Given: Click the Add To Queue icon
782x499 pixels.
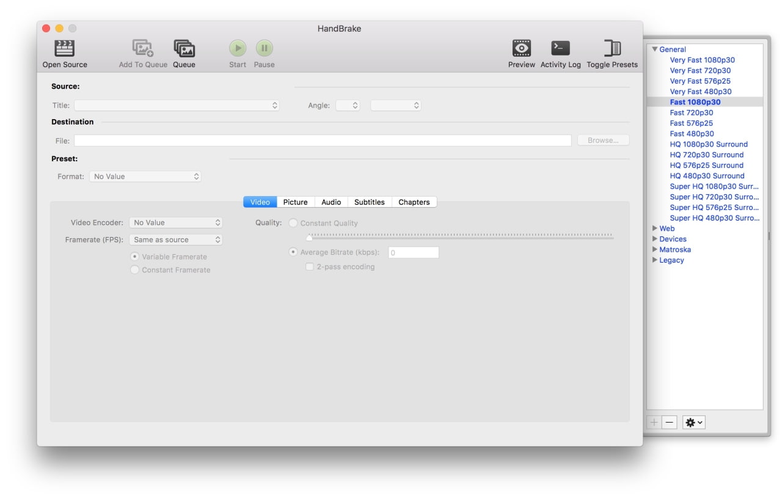Looking at the screenshot, I should 142,48.
